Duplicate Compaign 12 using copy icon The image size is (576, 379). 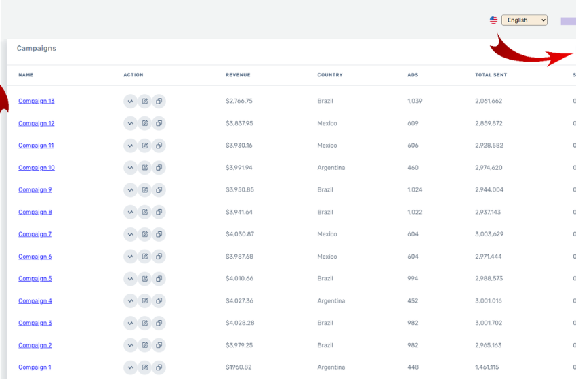[159, 123]
